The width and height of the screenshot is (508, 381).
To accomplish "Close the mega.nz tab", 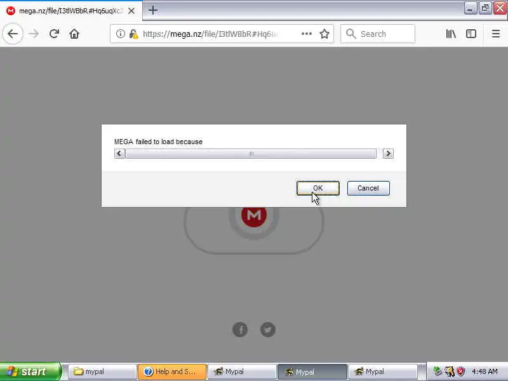I will pyautogui.click(x=131, y=11).
